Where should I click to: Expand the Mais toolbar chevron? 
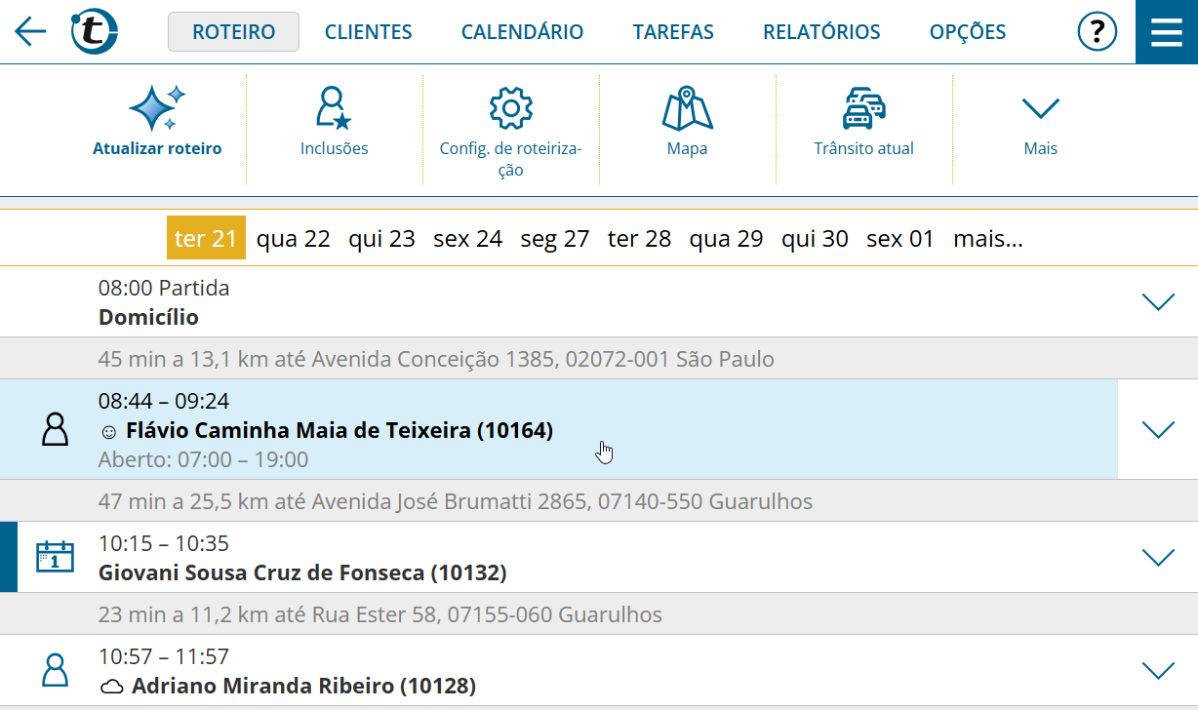1040,109
